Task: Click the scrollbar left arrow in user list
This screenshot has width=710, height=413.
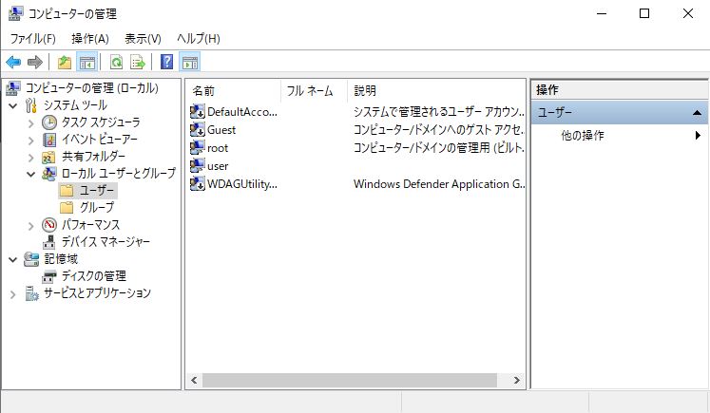Action: point(194,380)
